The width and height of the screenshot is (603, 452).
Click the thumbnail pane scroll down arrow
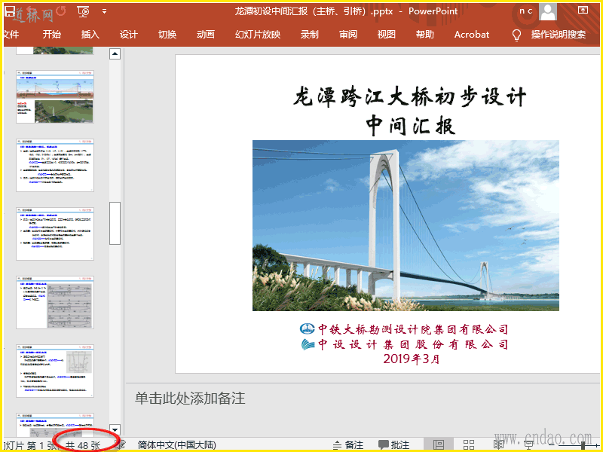115,429
